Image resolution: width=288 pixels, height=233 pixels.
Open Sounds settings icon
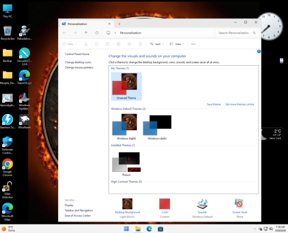click(x=202, y=204)
